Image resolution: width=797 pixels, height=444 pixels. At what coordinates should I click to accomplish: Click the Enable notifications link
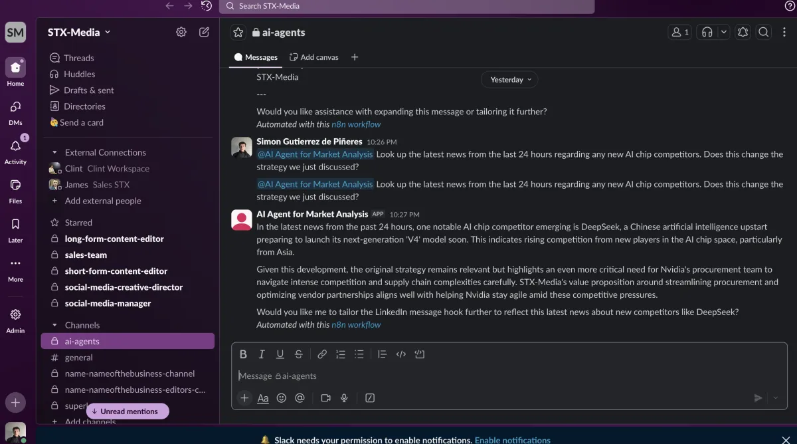(x=513, y=440)
